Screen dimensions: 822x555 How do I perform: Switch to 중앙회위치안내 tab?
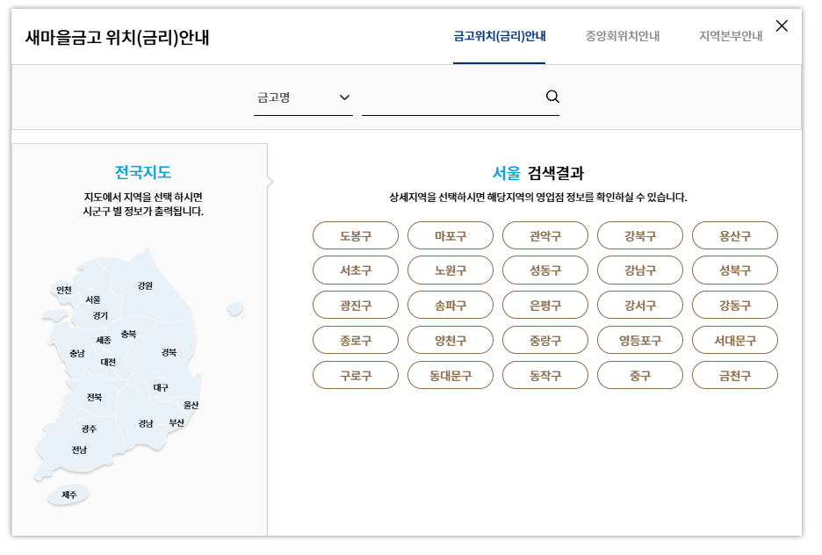(623, 36)
